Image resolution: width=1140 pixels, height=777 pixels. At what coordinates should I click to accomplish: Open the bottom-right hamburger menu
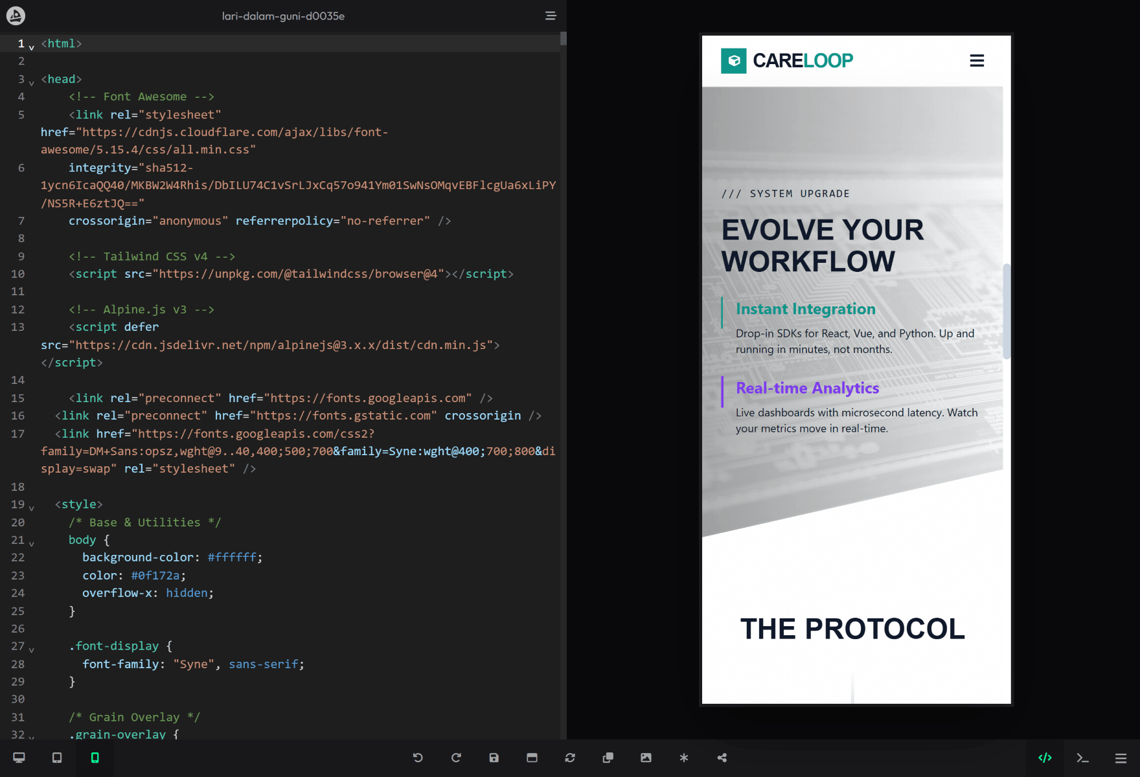point(1121,758)
